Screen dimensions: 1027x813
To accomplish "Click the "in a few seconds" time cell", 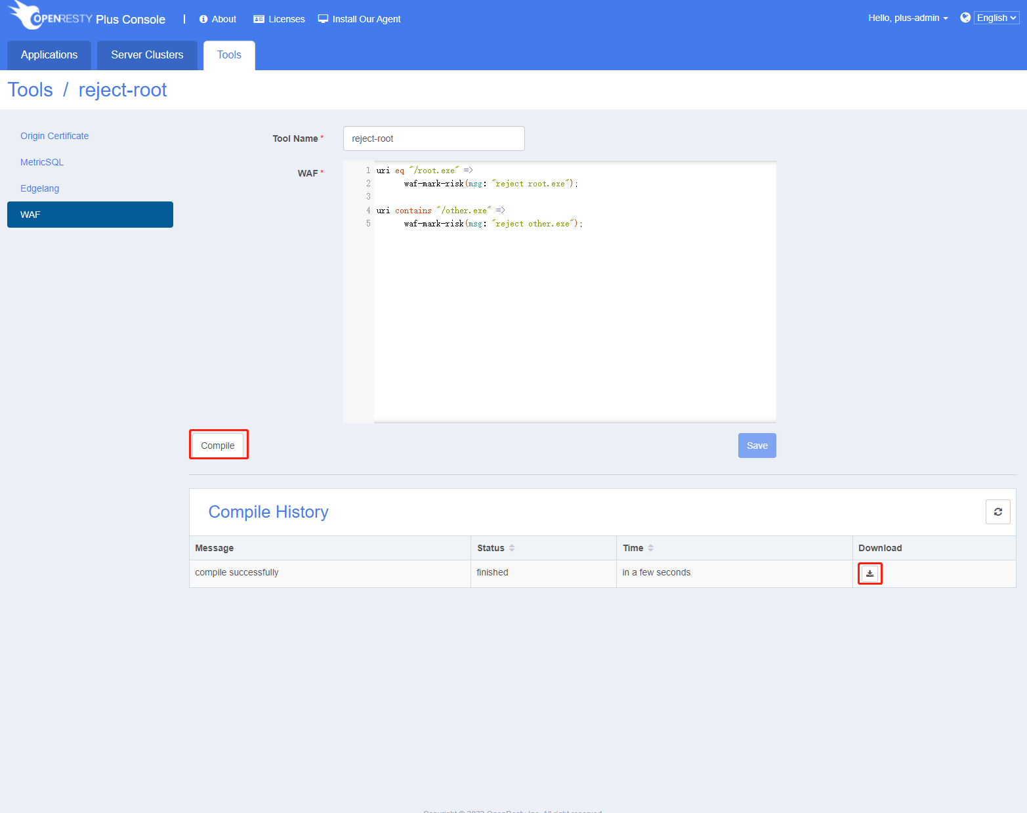I will point(656,572).
